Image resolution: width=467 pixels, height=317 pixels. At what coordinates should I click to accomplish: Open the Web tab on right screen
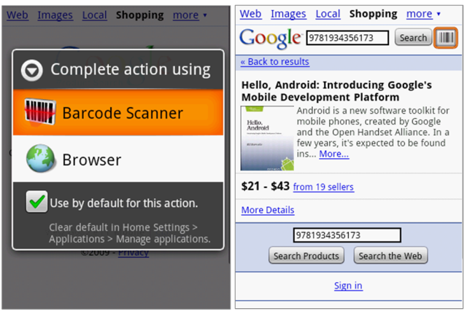tap(250, 14)
